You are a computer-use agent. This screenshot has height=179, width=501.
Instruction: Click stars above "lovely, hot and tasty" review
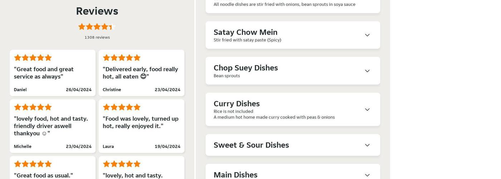click(122, 164)
